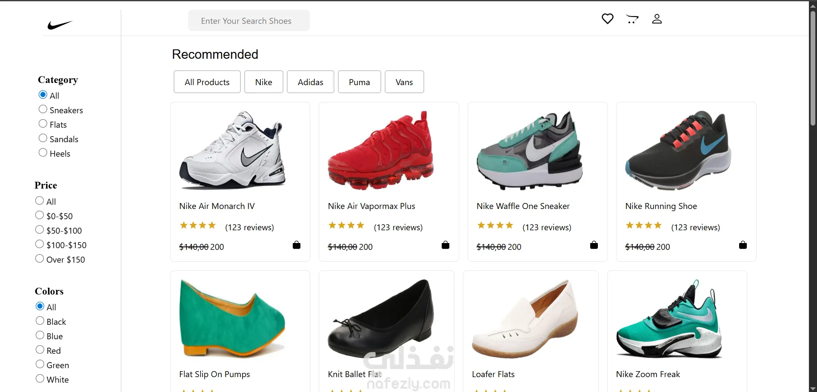
Task: Open the user account icon
Action: (657, 19)
